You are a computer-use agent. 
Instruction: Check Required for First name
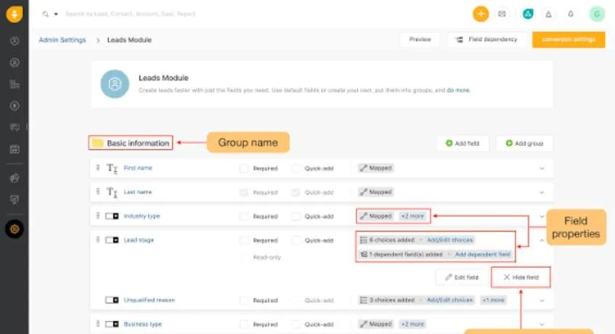click(244, 168)
